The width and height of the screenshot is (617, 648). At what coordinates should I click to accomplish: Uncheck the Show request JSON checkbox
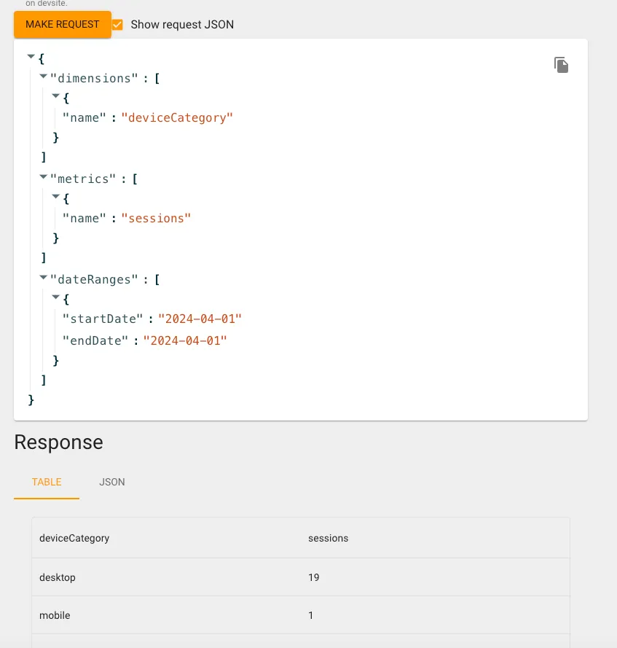point(117,25)
